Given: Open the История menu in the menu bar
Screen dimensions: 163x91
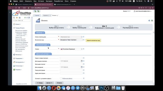Looking at the screenshot, I should pos(41,1).
